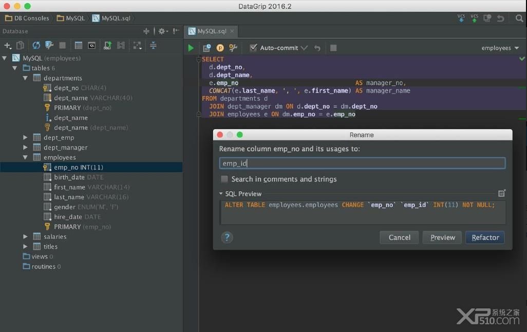Image resolution: width=527 pixels, height=332 pixels.
Task: Open the table editor icon in Database toolbar
Action: [78, 45]
